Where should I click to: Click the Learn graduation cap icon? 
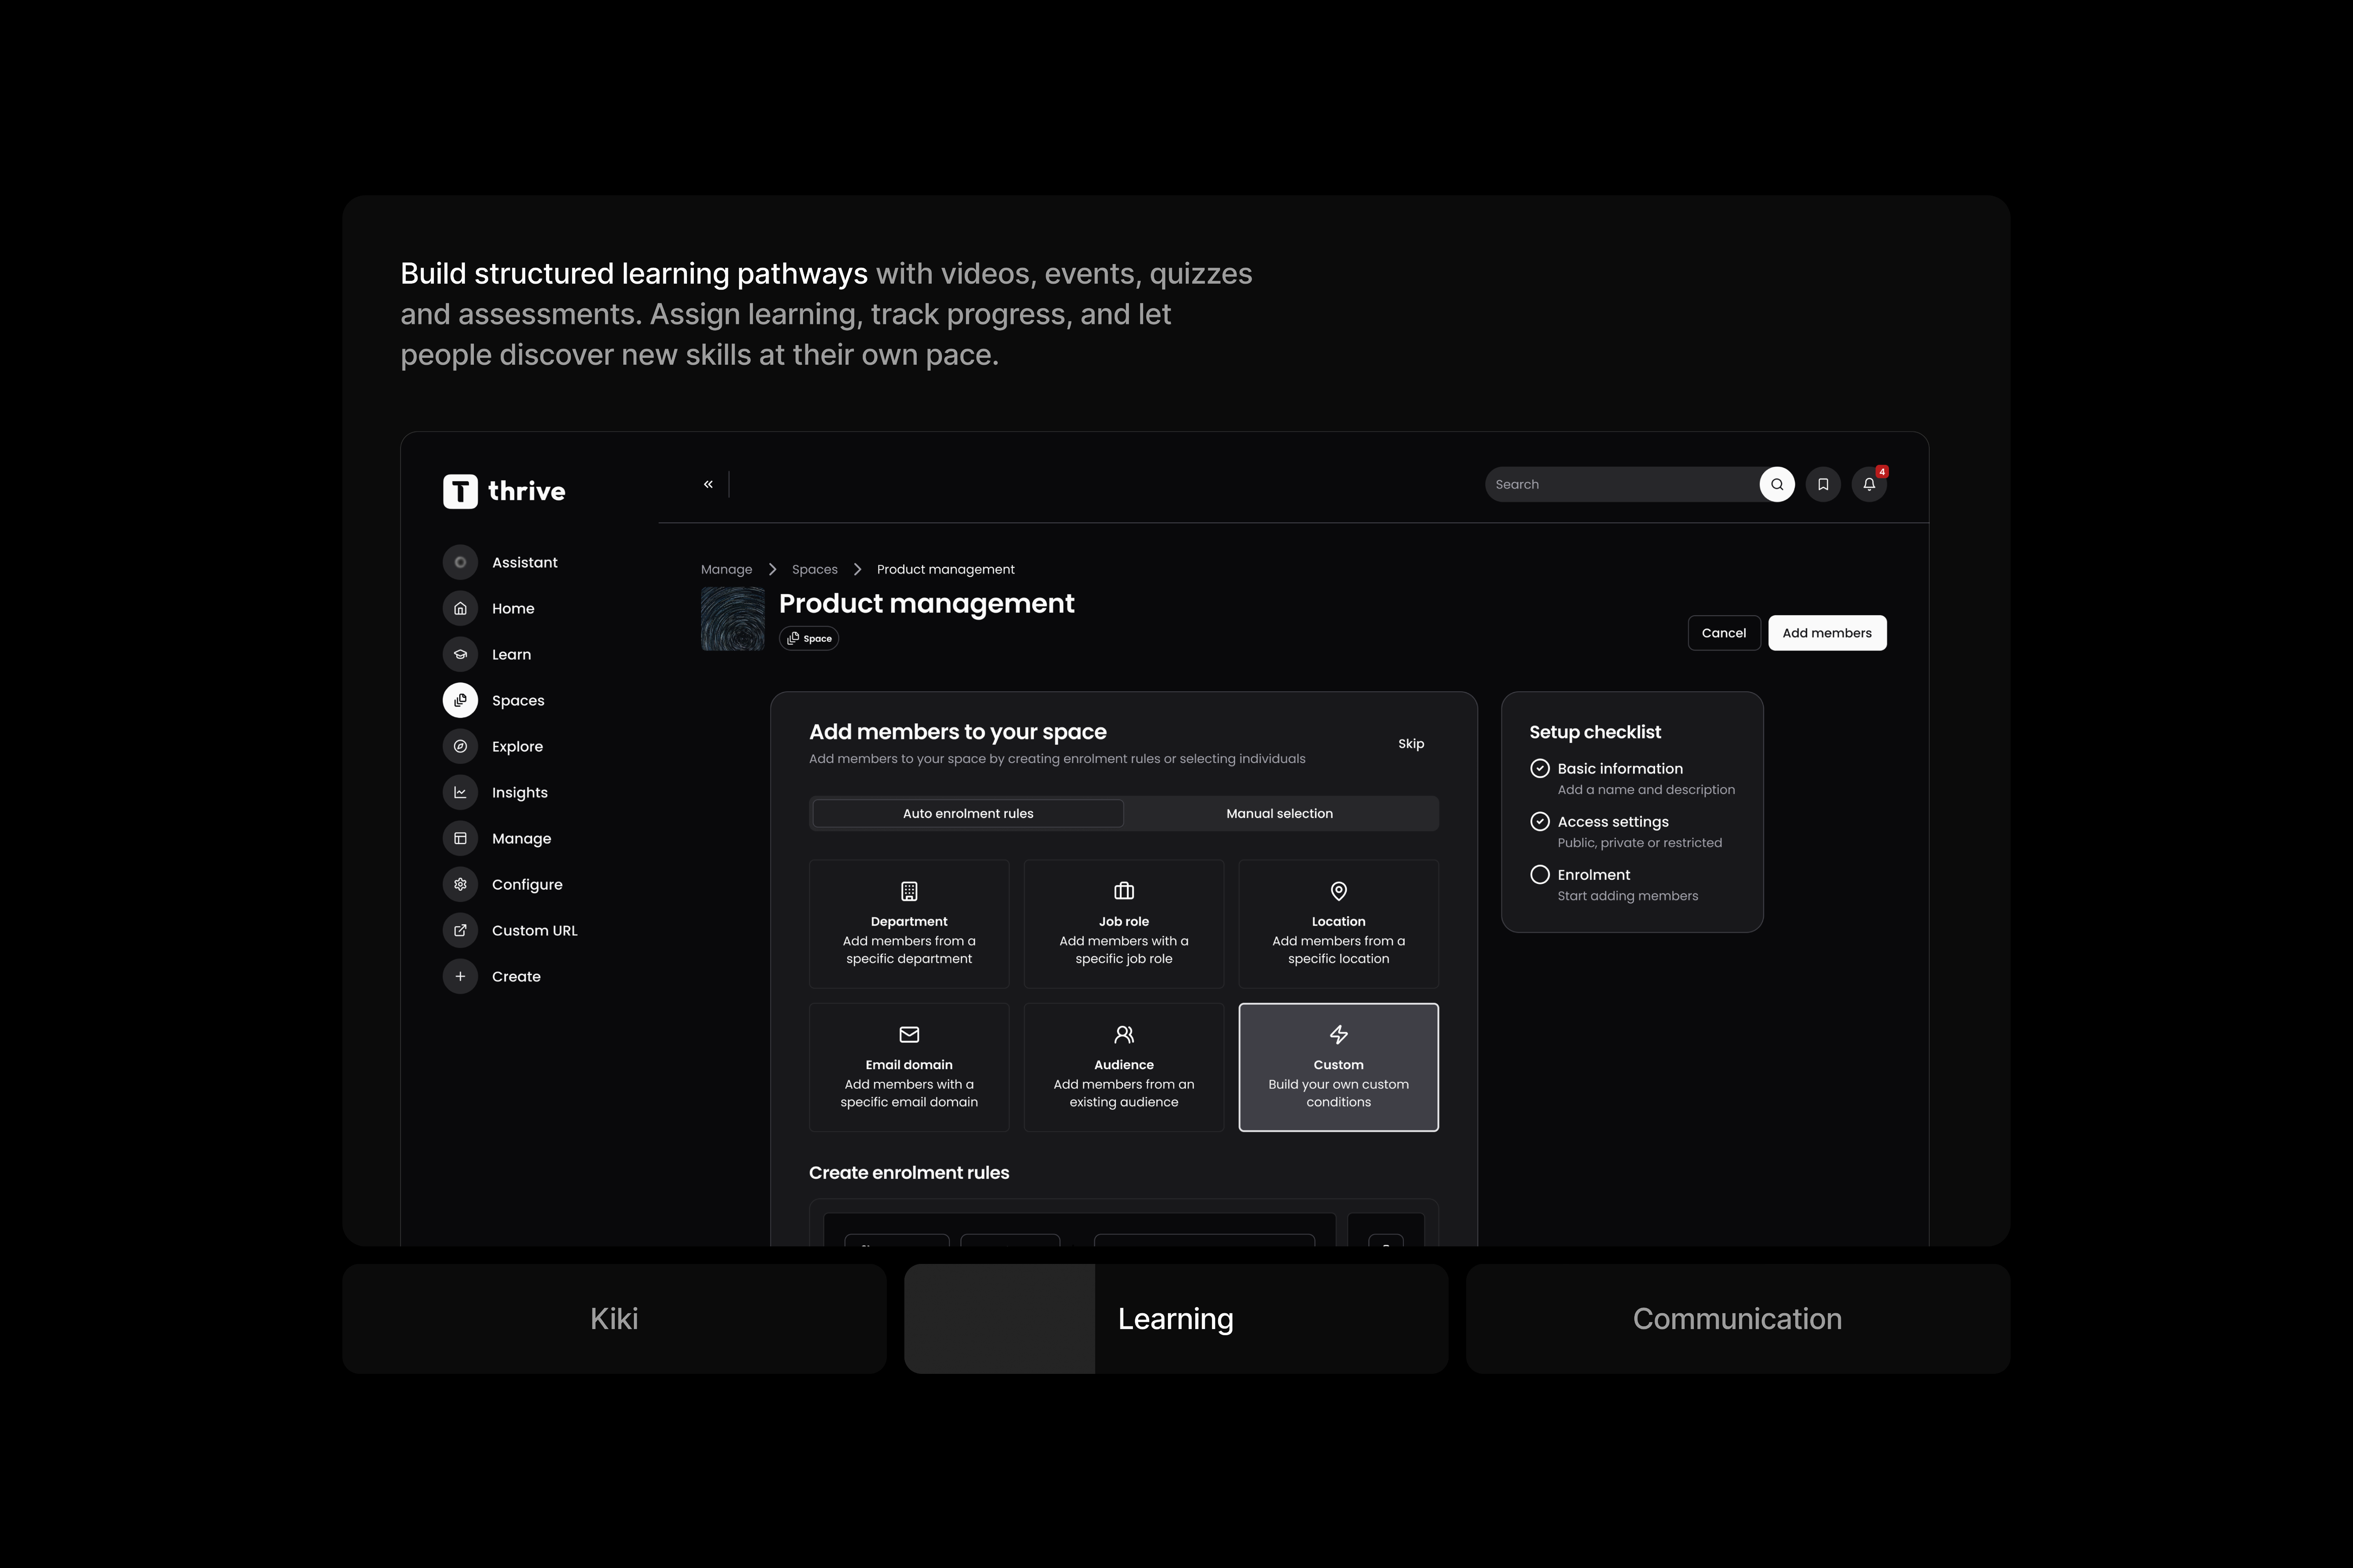[460, 654]
